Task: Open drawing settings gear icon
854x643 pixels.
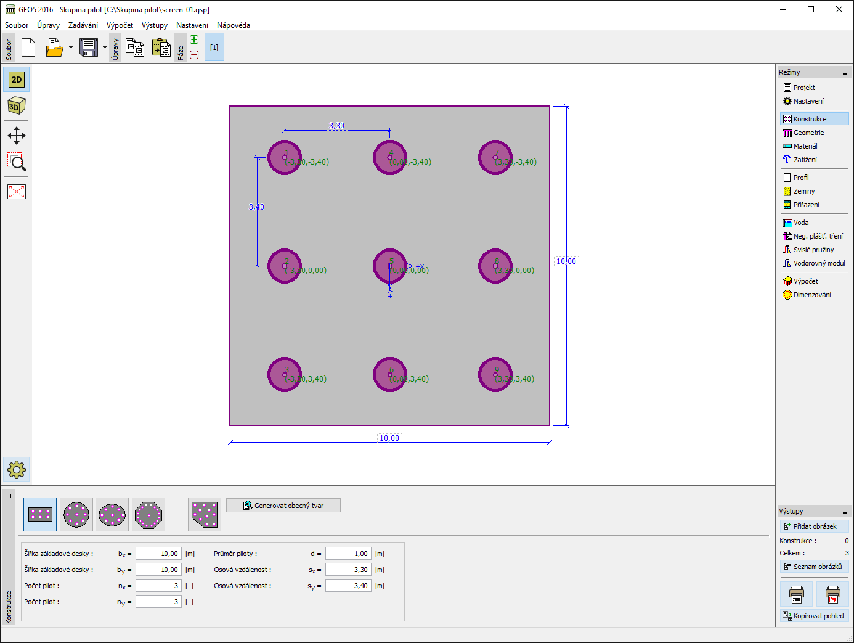Action: point(17,470)
